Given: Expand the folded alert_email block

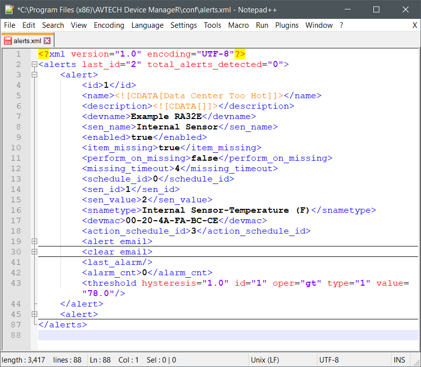Looking at the screenshot, I should pyautogui.click(x=34, y=242).
